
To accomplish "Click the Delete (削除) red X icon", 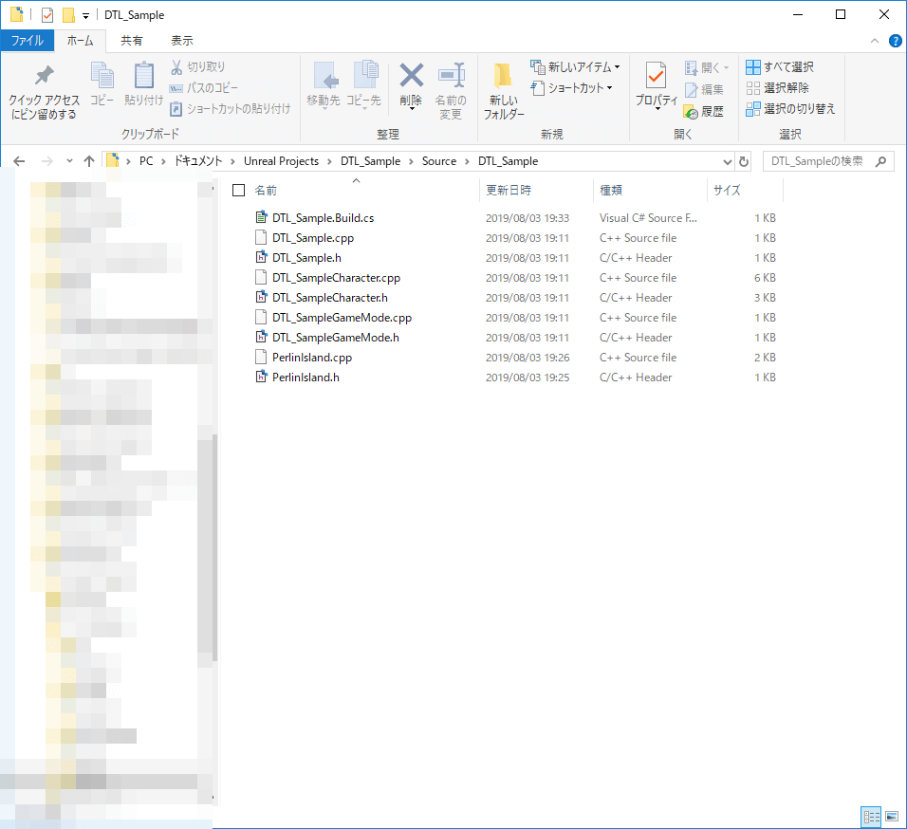I will point(411,76).
